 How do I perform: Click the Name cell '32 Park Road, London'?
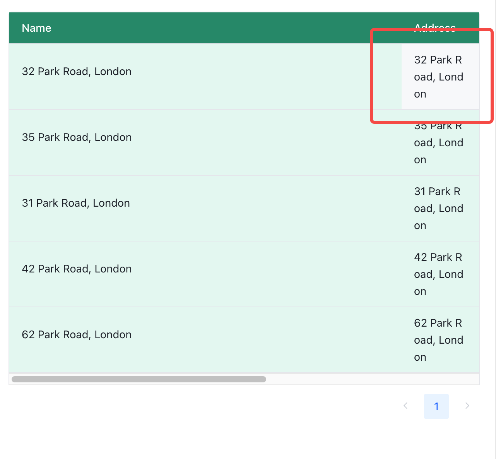pyautogui.click(x=205, y=77)
